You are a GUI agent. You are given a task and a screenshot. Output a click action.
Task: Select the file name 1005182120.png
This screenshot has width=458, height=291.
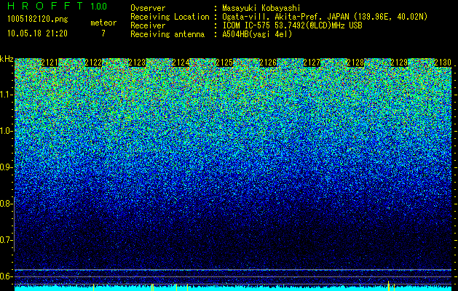coord(38,19)
